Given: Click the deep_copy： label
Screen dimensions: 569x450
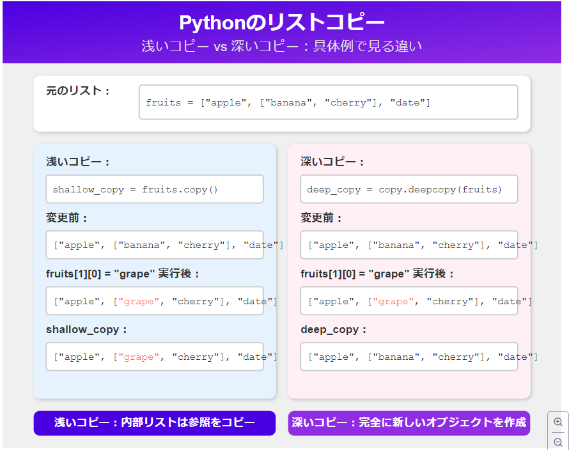Looking at the screenshot, I should pyautogui.click(x=334, y=330).
